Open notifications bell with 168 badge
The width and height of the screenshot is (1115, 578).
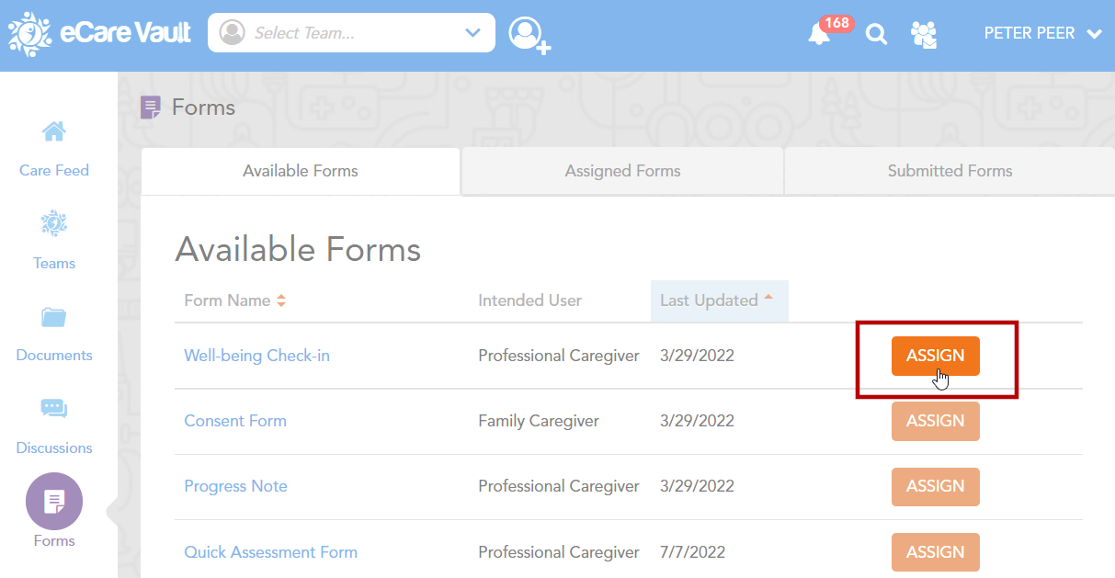[818, 35]
